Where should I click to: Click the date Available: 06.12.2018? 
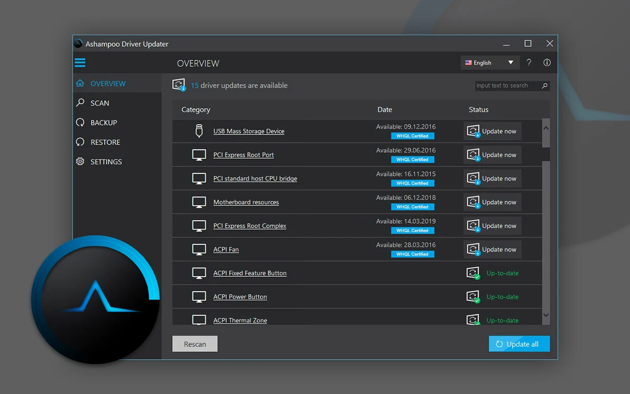(x=406, y=198)
